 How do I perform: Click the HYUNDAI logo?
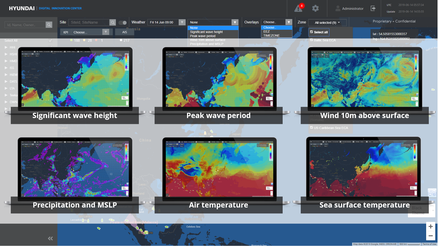[x=22, y=8]
